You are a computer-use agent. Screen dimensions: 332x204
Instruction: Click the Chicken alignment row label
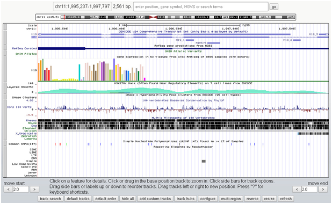point(31,131)
